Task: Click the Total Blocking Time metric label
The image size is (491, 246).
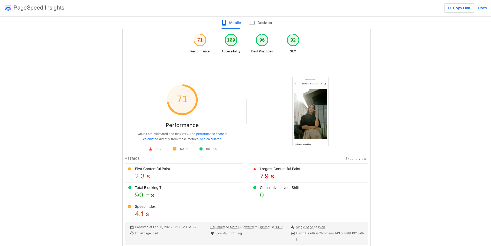Action: [151, 188]
